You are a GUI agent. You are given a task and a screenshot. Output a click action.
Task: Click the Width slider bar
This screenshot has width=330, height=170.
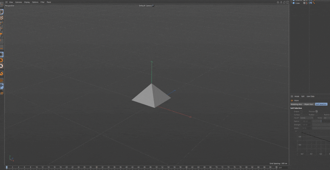pos(321,128)
